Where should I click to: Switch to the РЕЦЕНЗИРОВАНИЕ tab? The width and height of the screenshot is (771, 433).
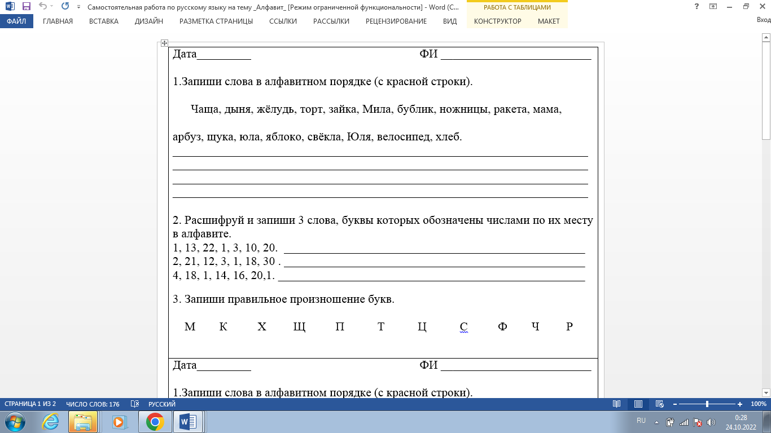(396, 21)
